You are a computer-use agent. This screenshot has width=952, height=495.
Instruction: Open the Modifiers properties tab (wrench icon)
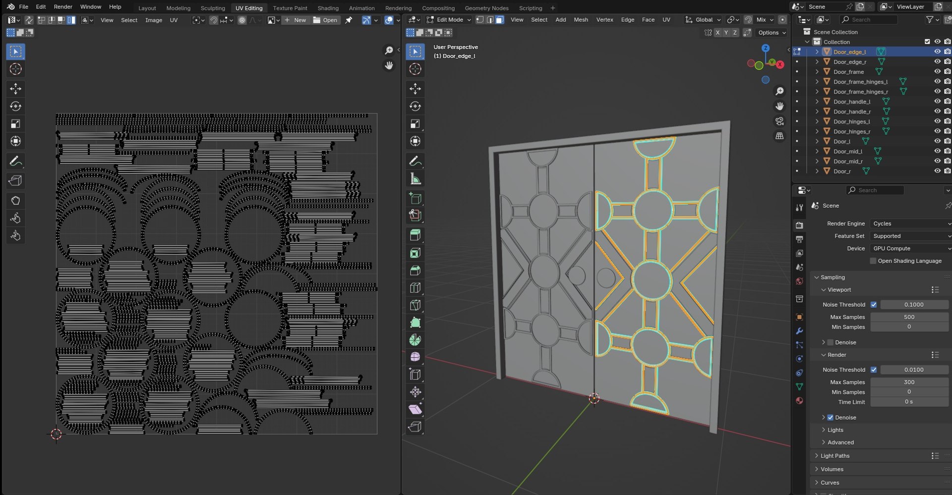[799, 331]
